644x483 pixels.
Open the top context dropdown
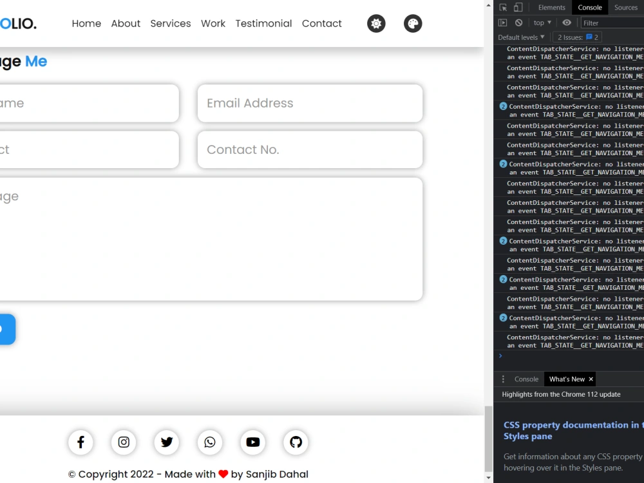point(542,23)
